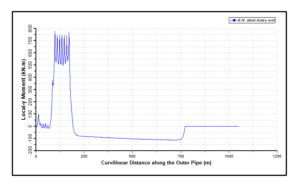Click the 500 tick label on the y-axis
Viewport: 298px width, 187px height.
[x=30, y=65]
